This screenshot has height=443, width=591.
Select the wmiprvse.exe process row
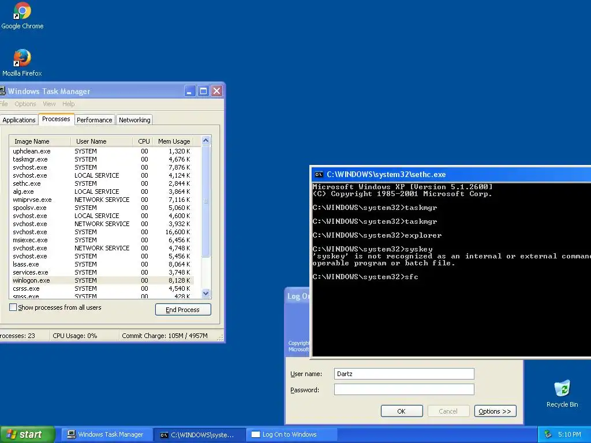click(x=102, y=200)
